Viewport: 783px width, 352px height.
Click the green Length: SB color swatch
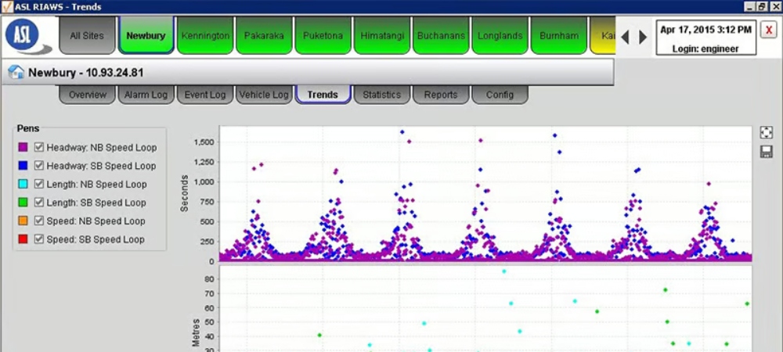point(23,203)
